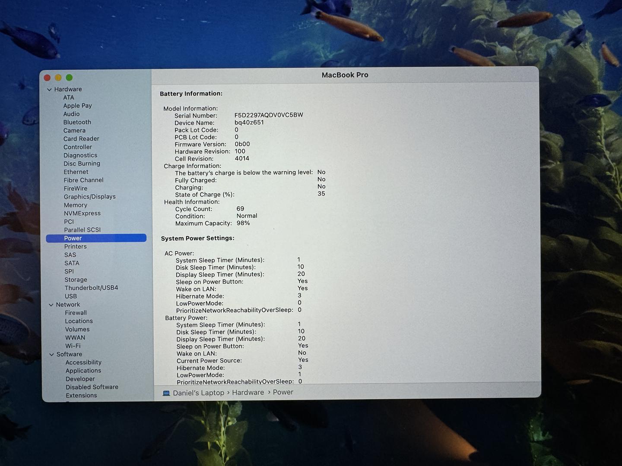Open Extensions under Software
This screenshot has height=466, width=622.
click(x=81, y=395)
